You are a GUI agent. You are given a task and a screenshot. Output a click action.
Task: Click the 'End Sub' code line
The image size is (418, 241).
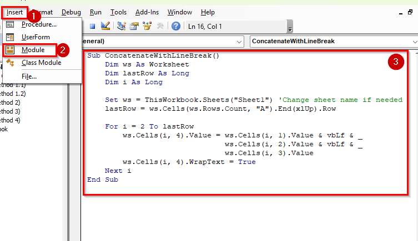(x=102, y=180)
